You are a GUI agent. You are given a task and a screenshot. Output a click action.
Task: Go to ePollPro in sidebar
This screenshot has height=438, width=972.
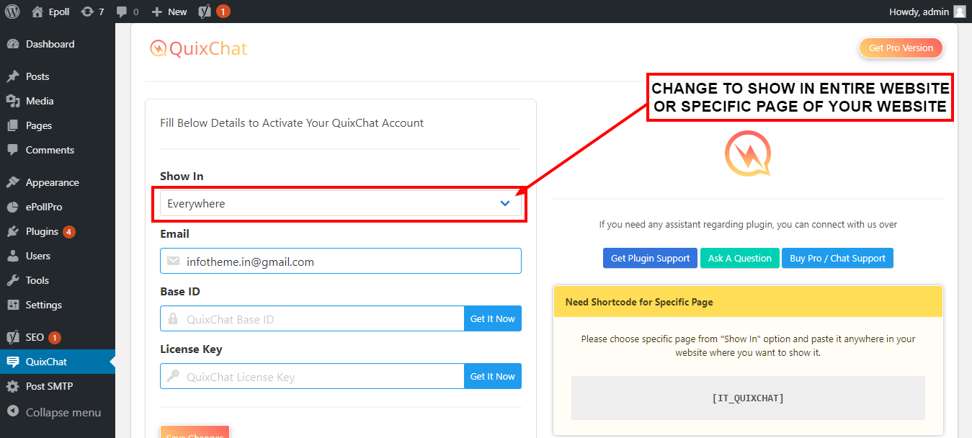tap(44, 207)
